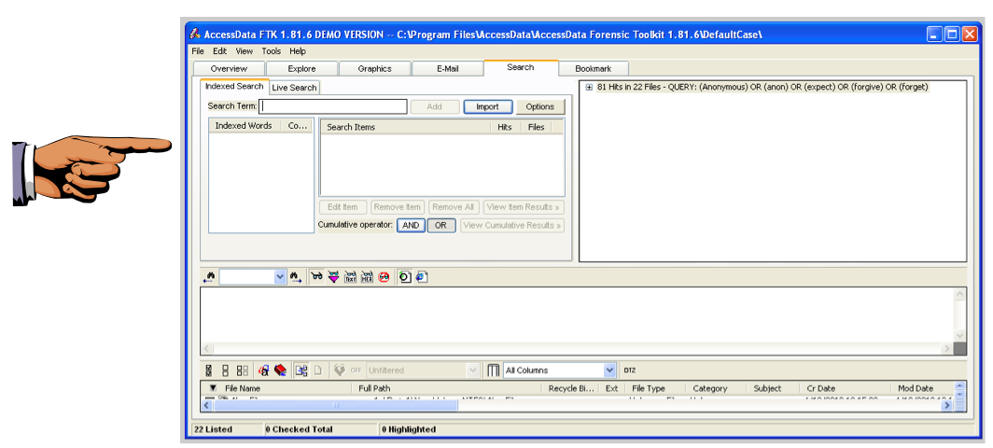Open the View menu

(x=245, y=51)
